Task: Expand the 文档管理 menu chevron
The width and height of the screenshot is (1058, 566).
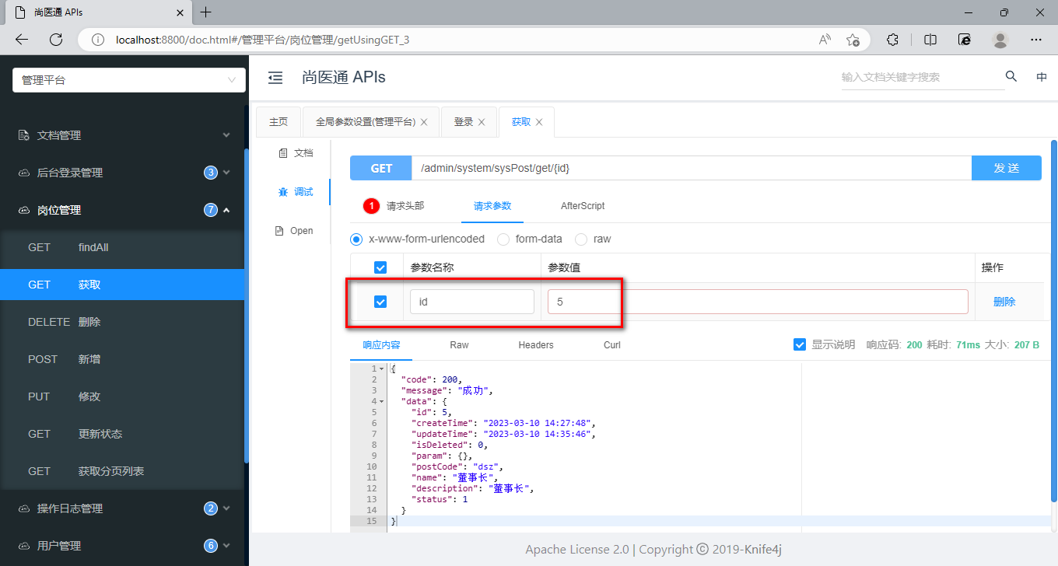Action: coord(226,135)
